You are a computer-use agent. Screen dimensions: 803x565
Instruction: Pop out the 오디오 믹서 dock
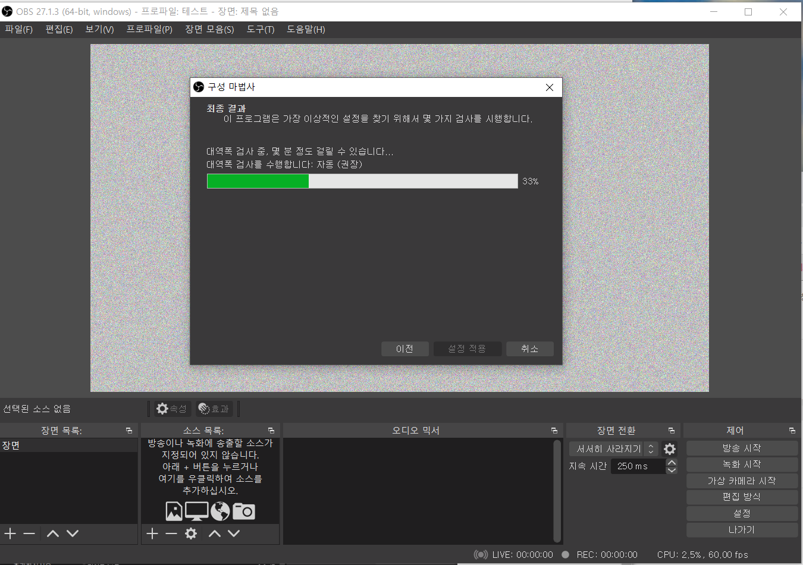pos(554,431)
